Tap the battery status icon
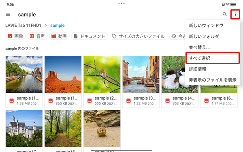The image size is (243, 152). point(233,4)
